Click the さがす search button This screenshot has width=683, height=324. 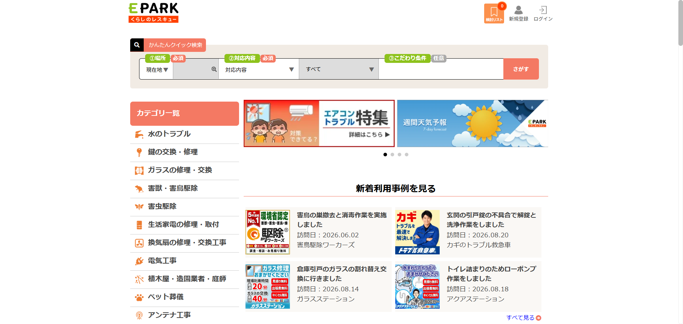pos(521,69)
